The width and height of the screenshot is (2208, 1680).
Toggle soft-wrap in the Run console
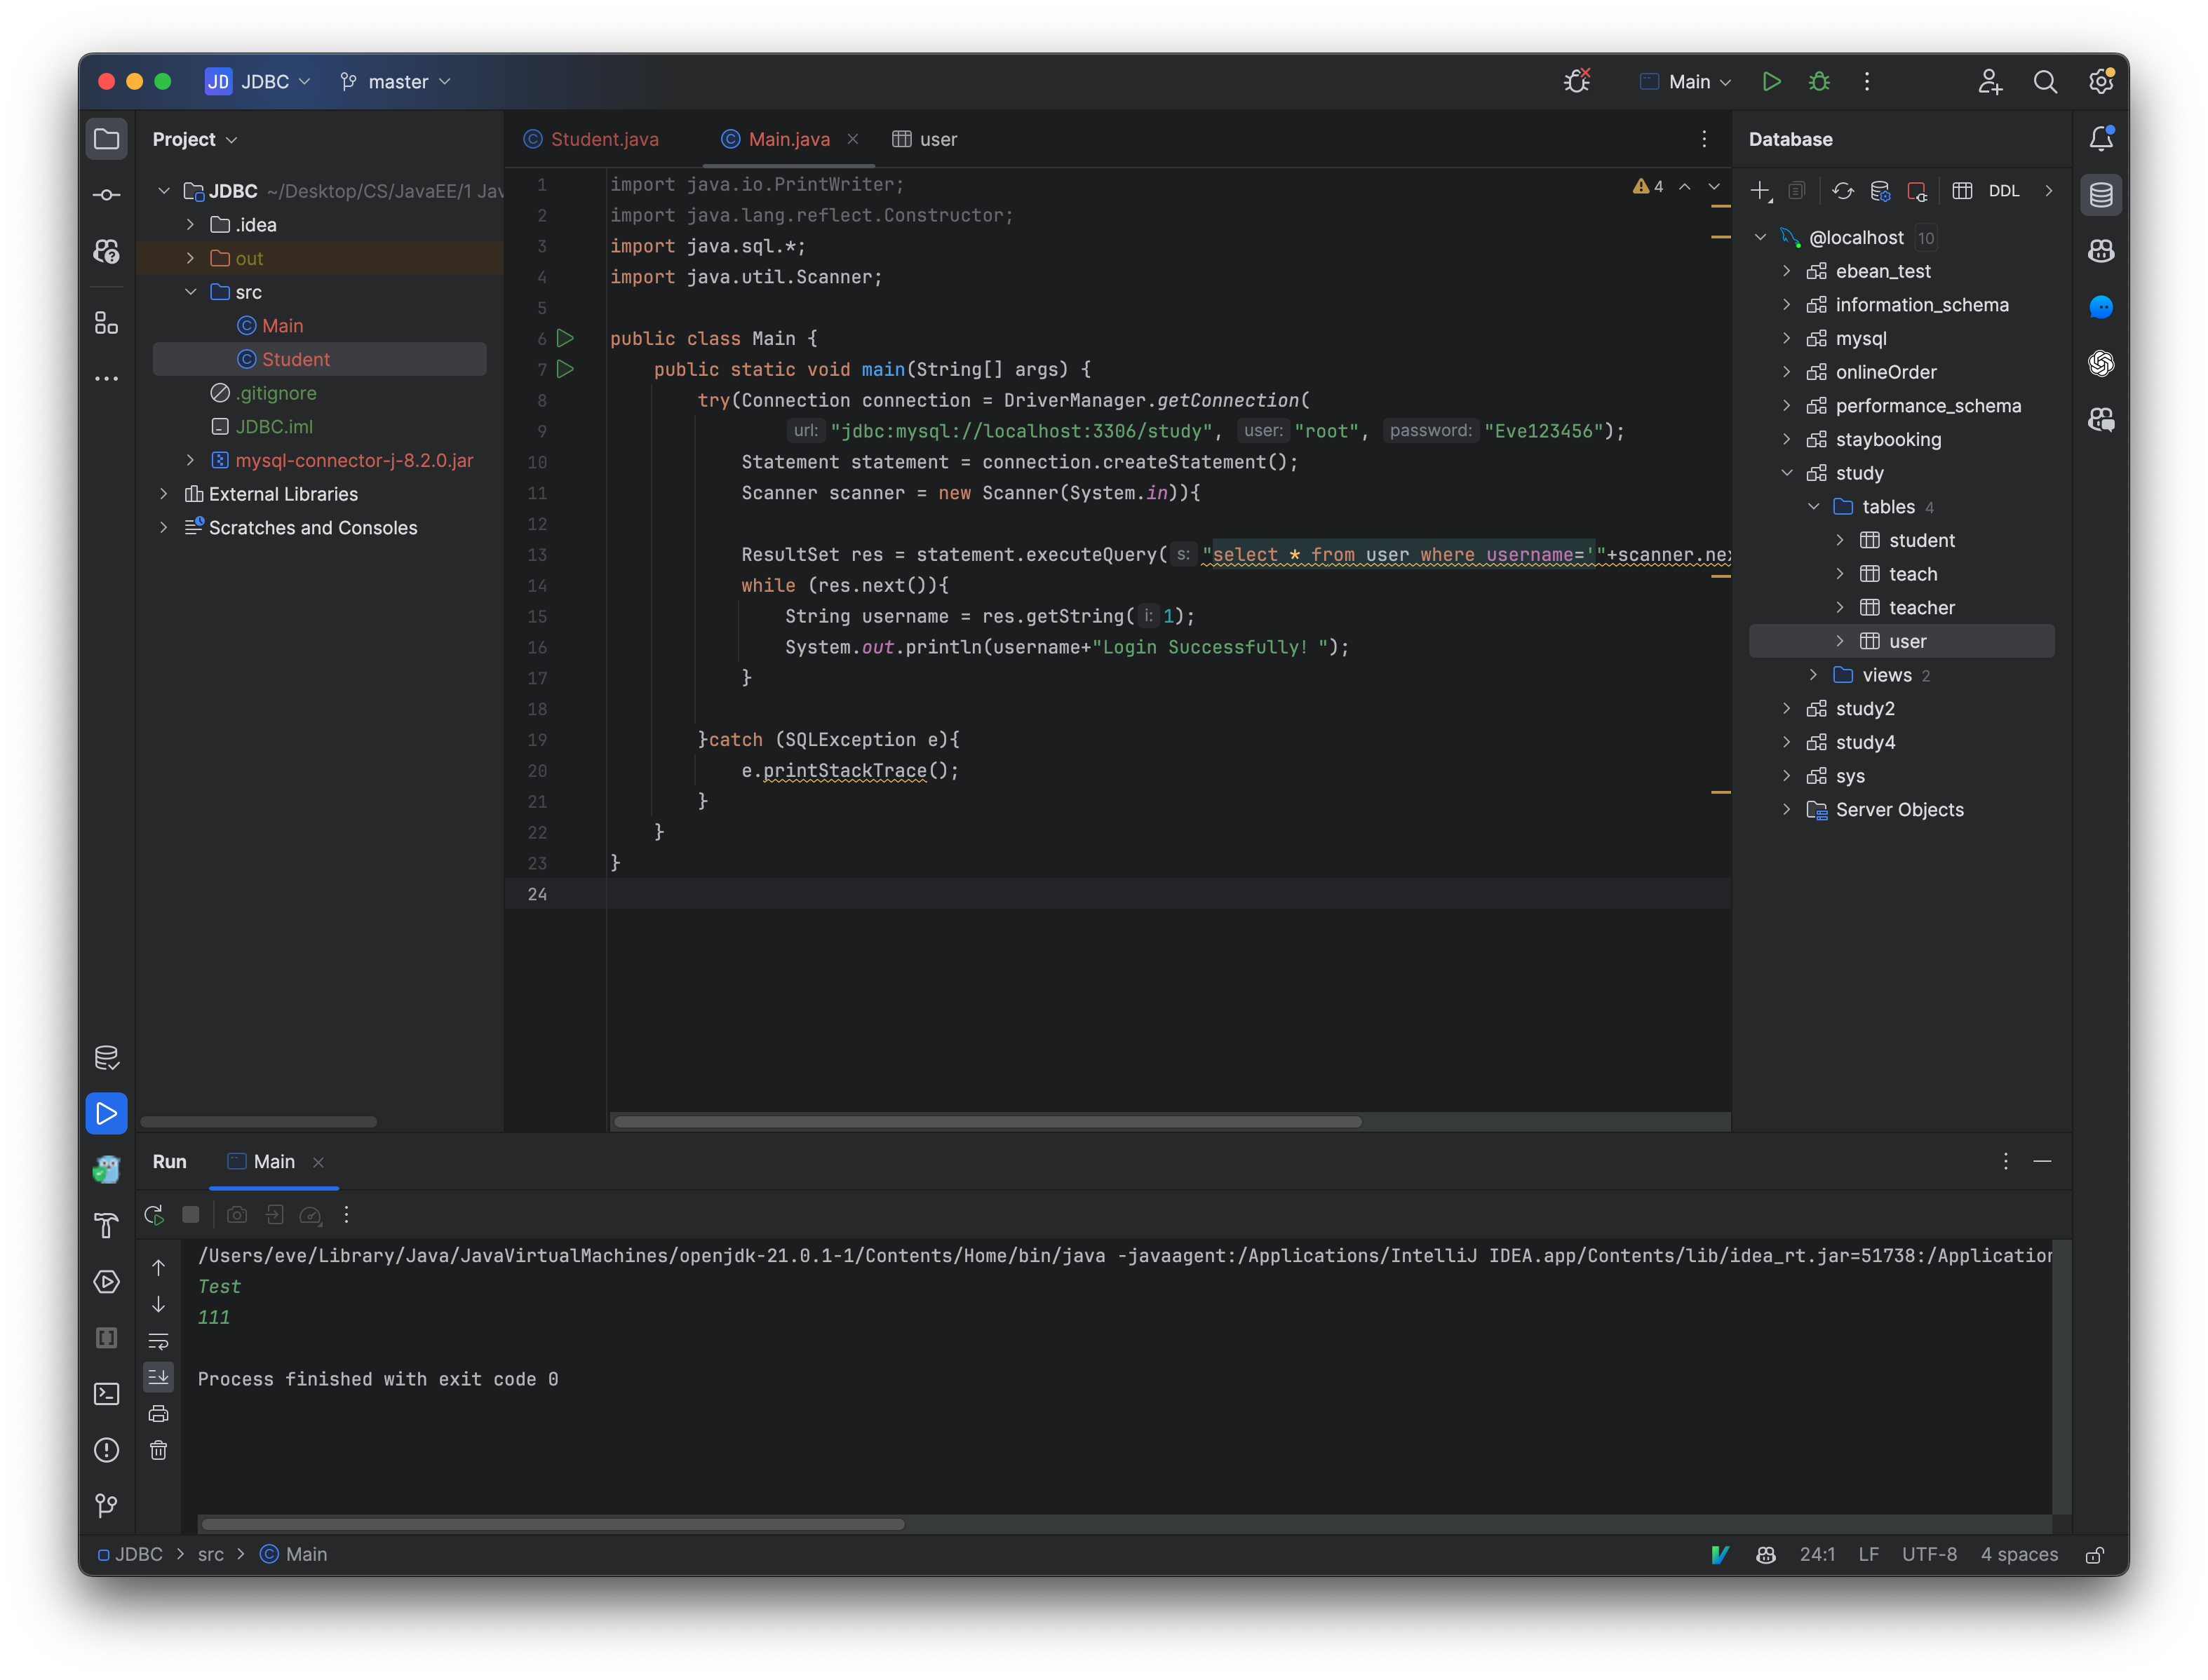click(159, 1341)
